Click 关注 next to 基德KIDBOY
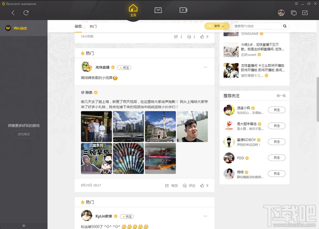319x229 pixels. click(276, 142)
